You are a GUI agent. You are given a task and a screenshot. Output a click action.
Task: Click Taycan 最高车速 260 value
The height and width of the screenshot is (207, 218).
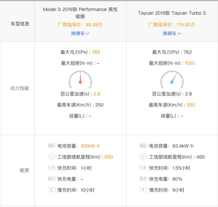point(191,105)
